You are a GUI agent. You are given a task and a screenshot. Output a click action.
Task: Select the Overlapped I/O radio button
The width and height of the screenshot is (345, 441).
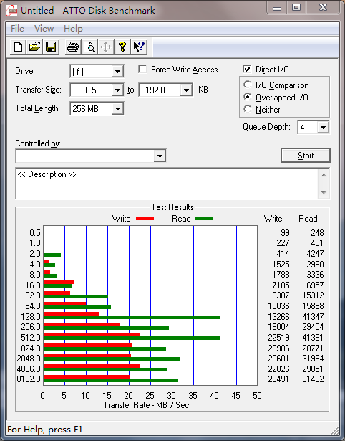click(248, 97)
